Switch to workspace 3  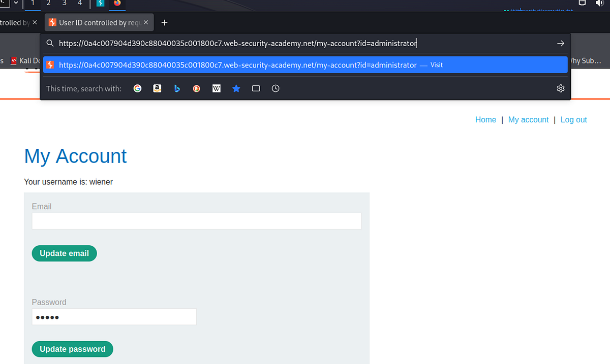coord(64,3)
